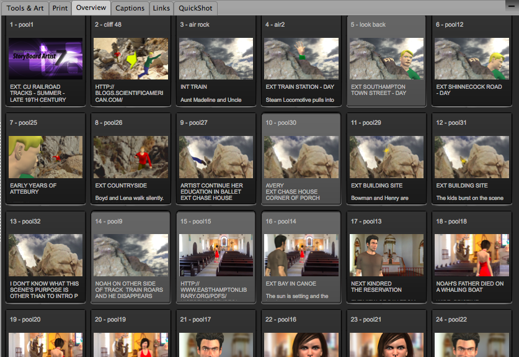Click the 'EXT SOUTHAMPTON TOWN STREET - DAY' caption
This screenshot has height=357, width=519.
coord(378,90)
